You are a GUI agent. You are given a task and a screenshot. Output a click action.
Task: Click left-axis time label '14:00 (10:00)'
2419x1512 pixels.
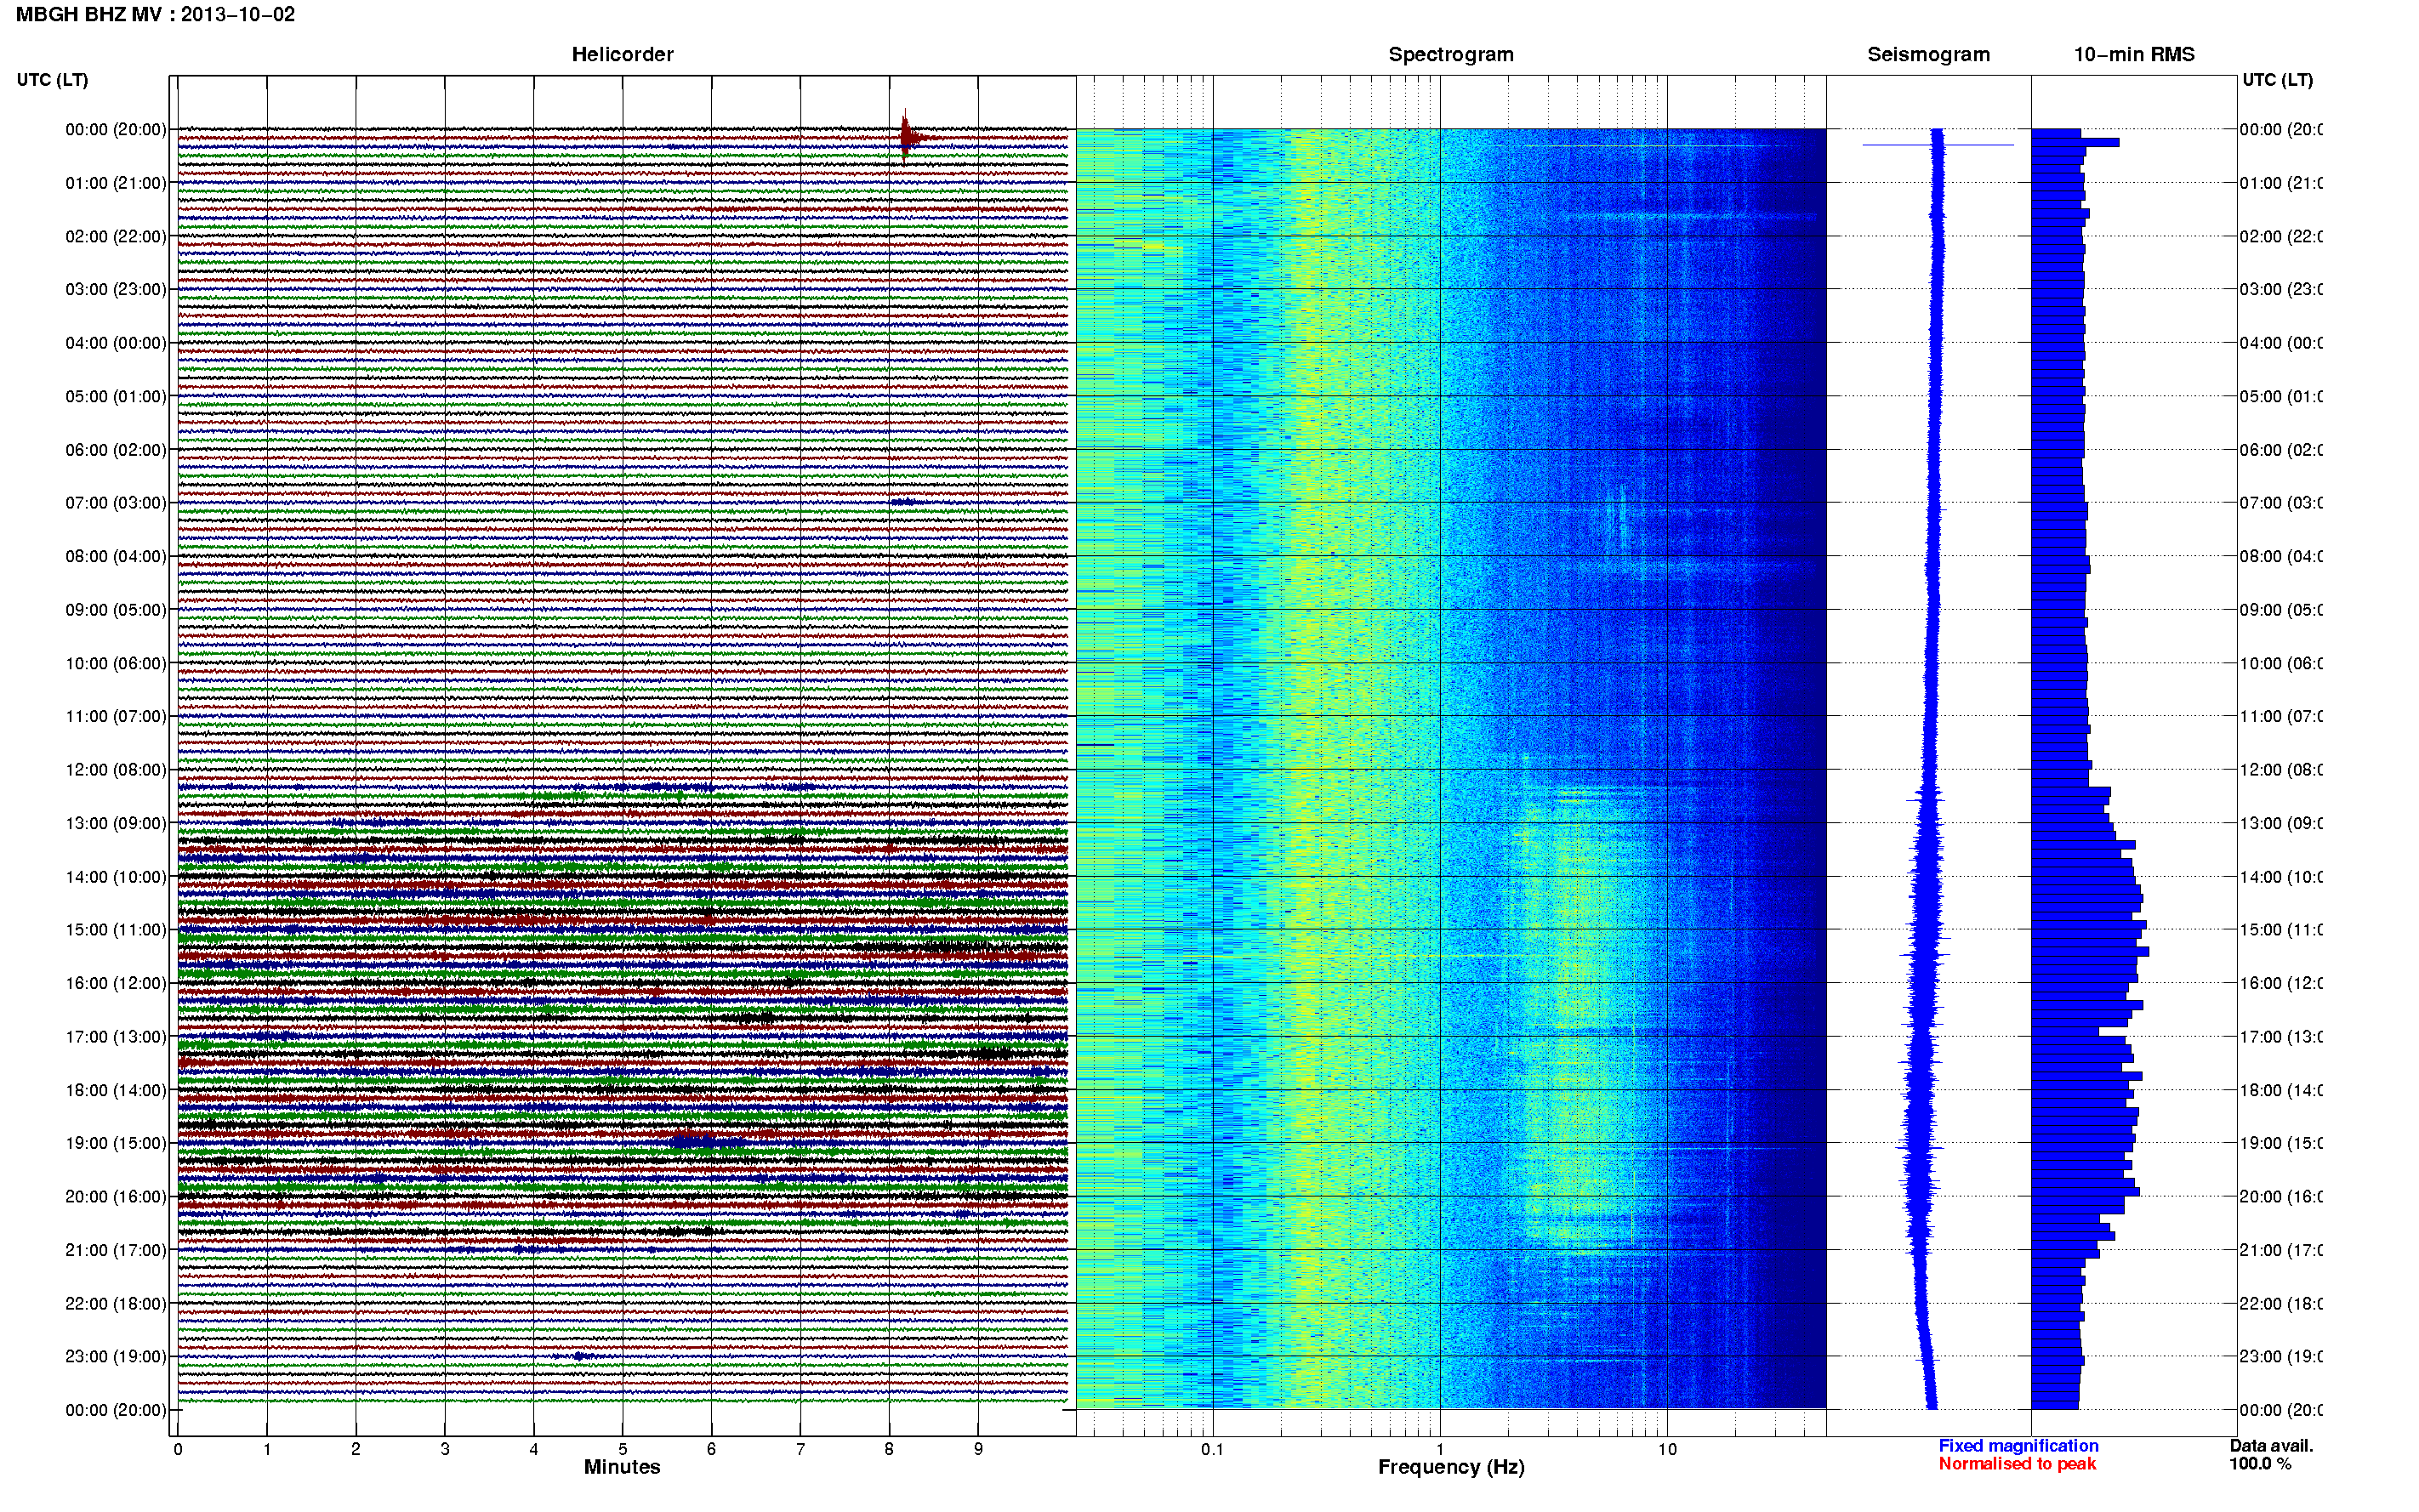coord(116,877)
